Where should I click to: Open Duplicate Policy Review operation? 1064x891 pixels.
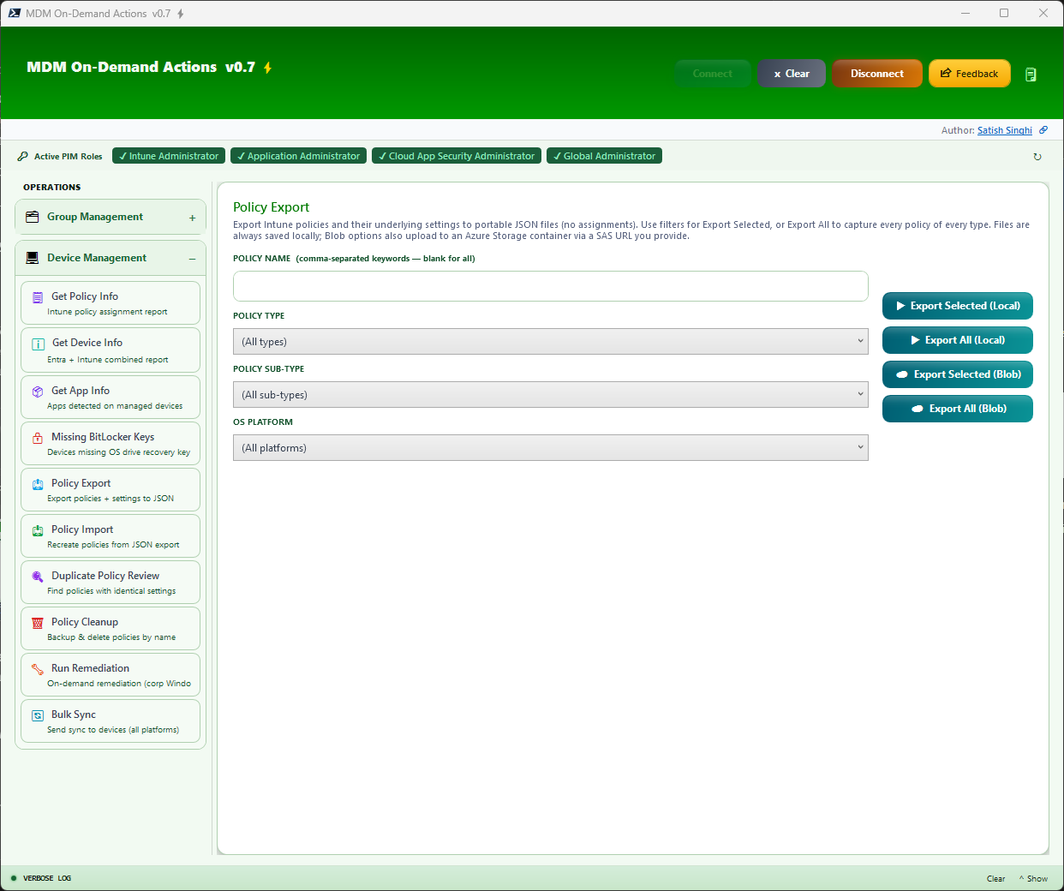(111, 583)
